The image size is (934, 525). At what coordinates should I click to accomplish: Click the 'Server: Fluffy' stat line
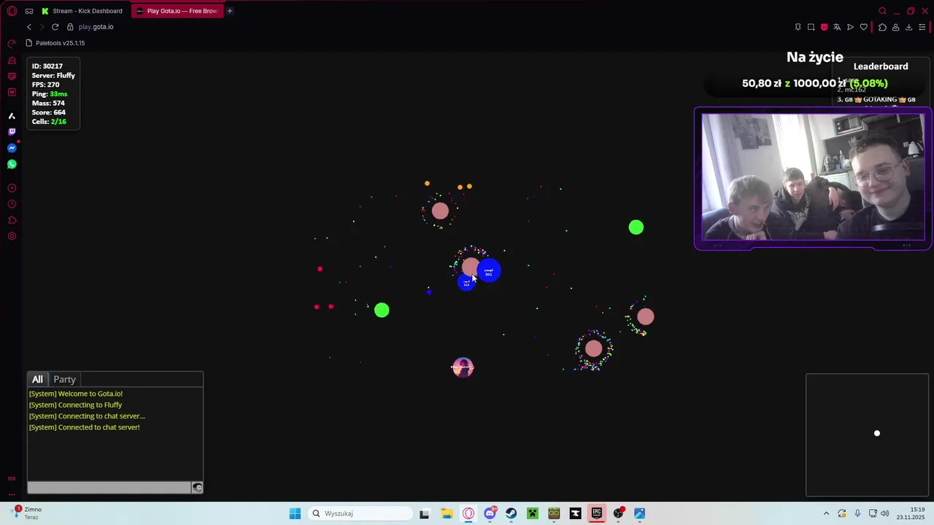point(53,76)
